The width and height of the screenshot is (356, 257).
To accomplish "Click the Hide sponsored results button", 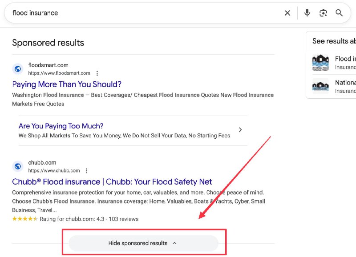I will tap(143, 243).
